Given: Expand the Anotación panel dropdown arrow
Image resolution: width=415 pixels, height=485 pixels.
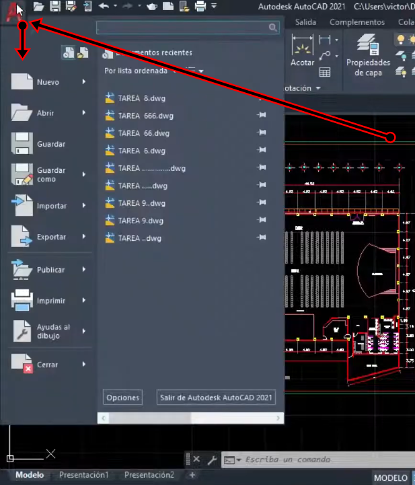Looking at the screenshot, I should click(318, 89).
